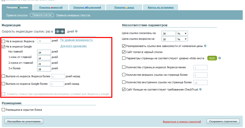Open 'Квоты на установку' tab

tap(161, 7)
